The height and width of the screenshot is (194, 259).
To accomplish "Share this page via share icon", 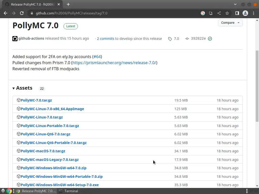I will click(219, 13).
